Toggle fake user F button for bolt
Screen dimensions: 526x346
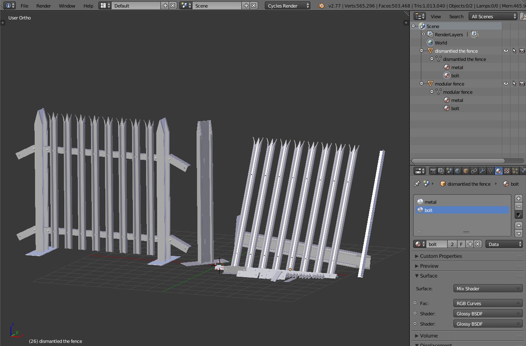tap(461, 244)
